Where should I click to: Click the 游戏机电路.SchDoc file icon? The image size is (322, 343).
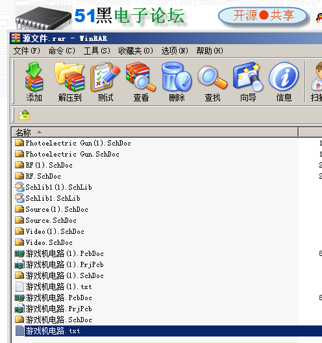pyautogui.click(x=19, y=320)
